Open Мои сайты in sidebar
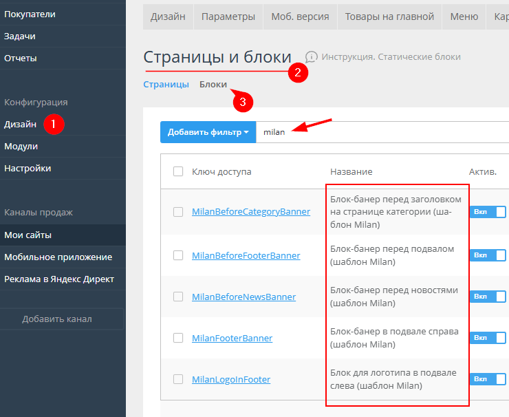This screenshot has width=509, height=417. pyautogui.click(x=28, y=235)
